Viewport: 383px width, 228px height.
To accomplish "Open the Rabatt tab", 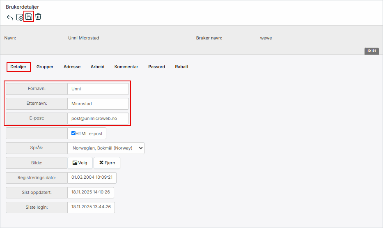I will tap(181, 67).
